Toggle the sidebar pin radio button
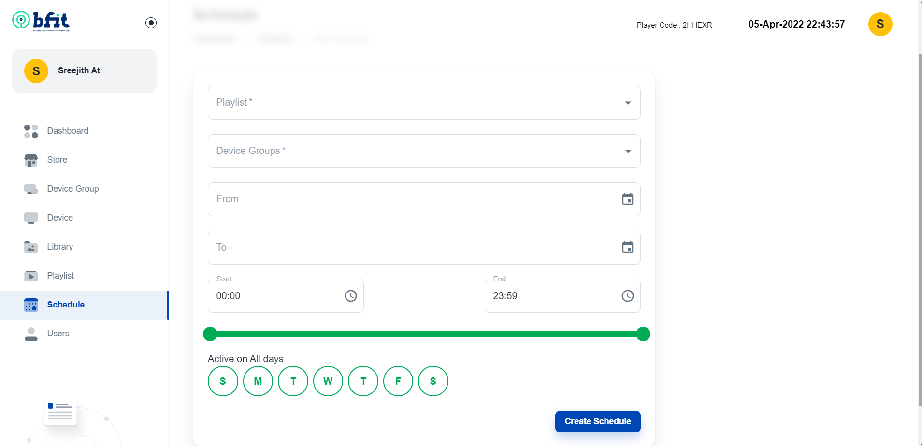Screen dimensions: 922x446 coord(151,23)
